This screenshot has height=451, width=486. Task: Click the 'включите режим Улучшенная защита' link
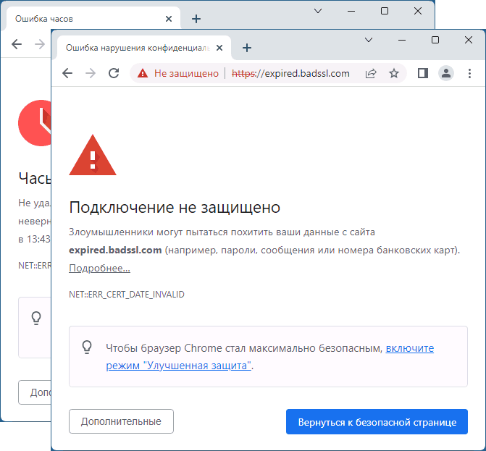coord(269,357)
